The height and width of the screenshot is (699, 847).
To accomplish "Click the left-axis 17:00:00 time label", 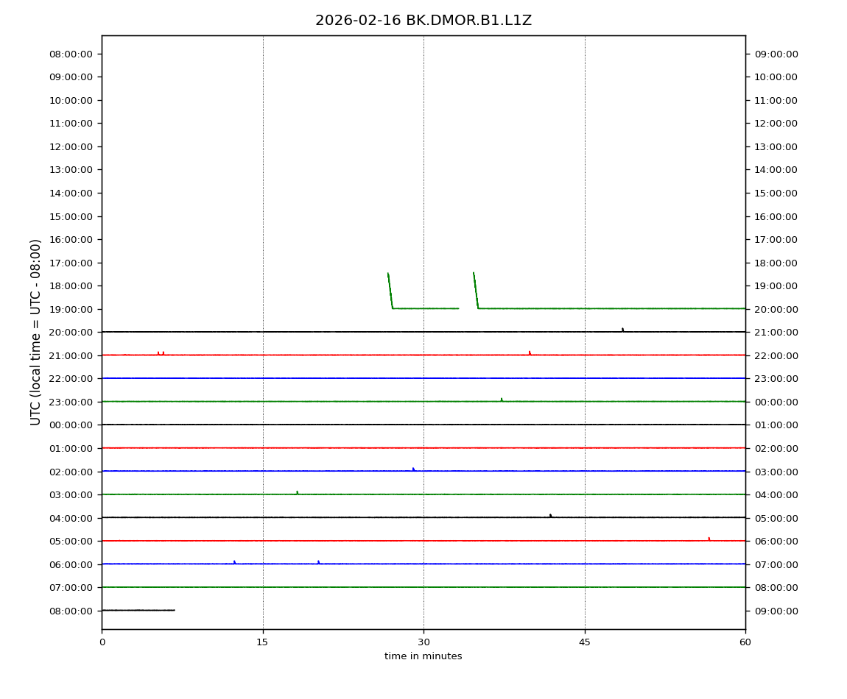I will pos(71,263).
